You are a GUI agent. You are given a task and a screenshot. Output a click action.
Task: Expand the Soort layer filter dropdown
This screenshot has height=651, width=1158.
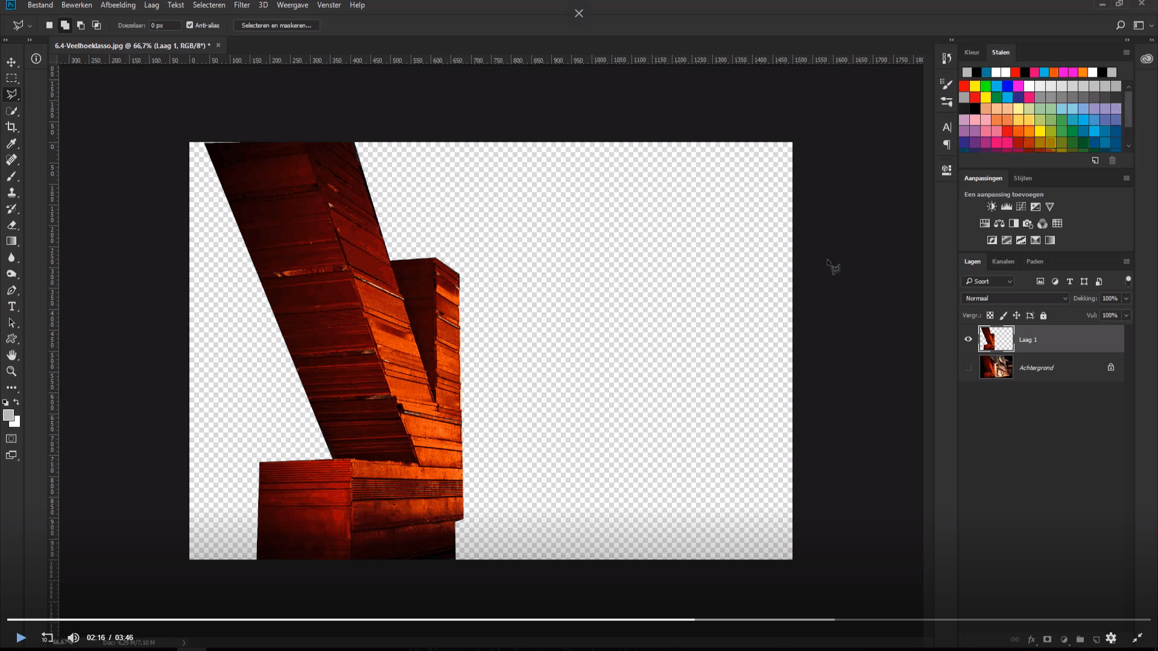[988, 281]
